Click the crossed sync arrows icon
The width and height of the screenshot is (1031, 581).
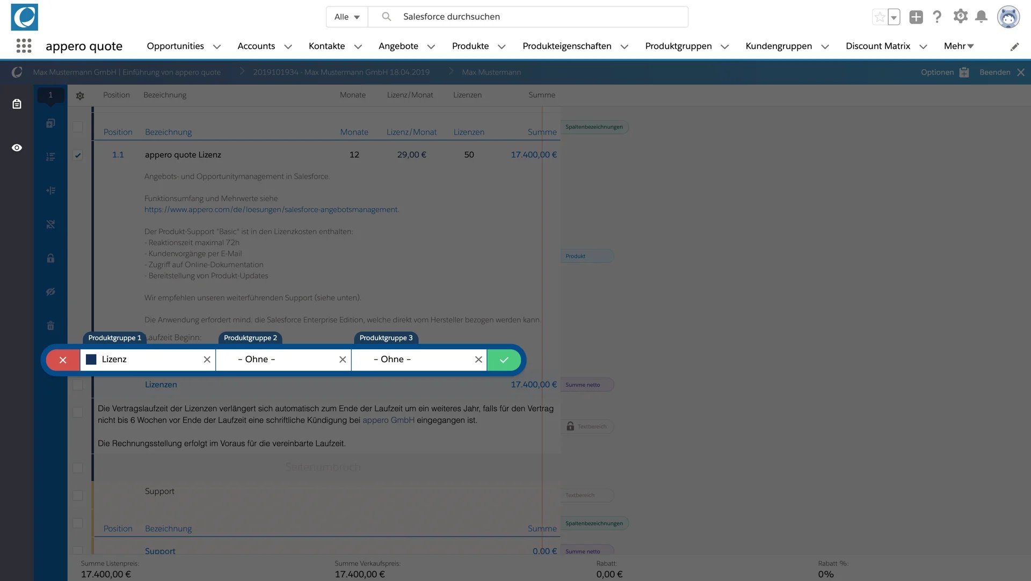point(50,224)
